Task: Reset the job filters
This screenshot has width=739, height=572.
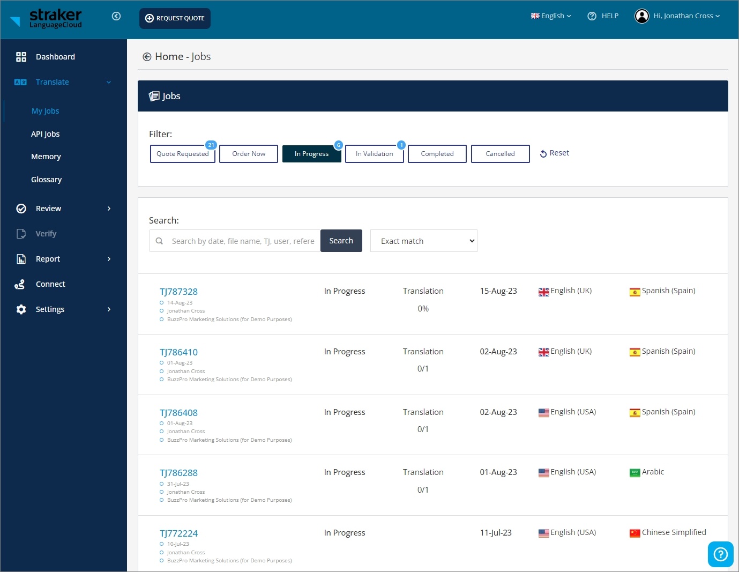Action: tap(555, 153)
